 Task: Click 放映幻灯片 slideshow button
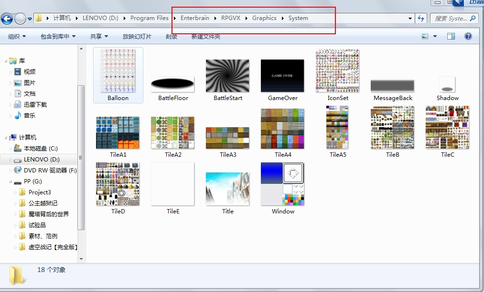[x=137, y=36]
